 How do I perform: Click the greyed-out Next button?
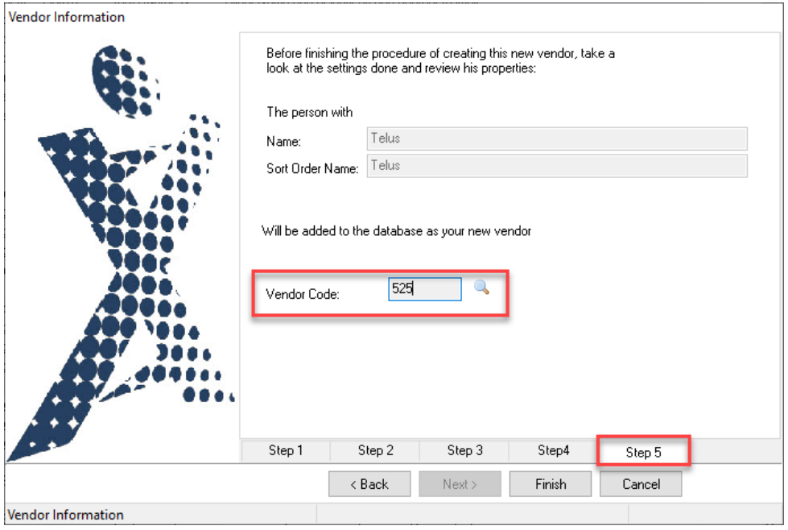click(x=460, y=484)
